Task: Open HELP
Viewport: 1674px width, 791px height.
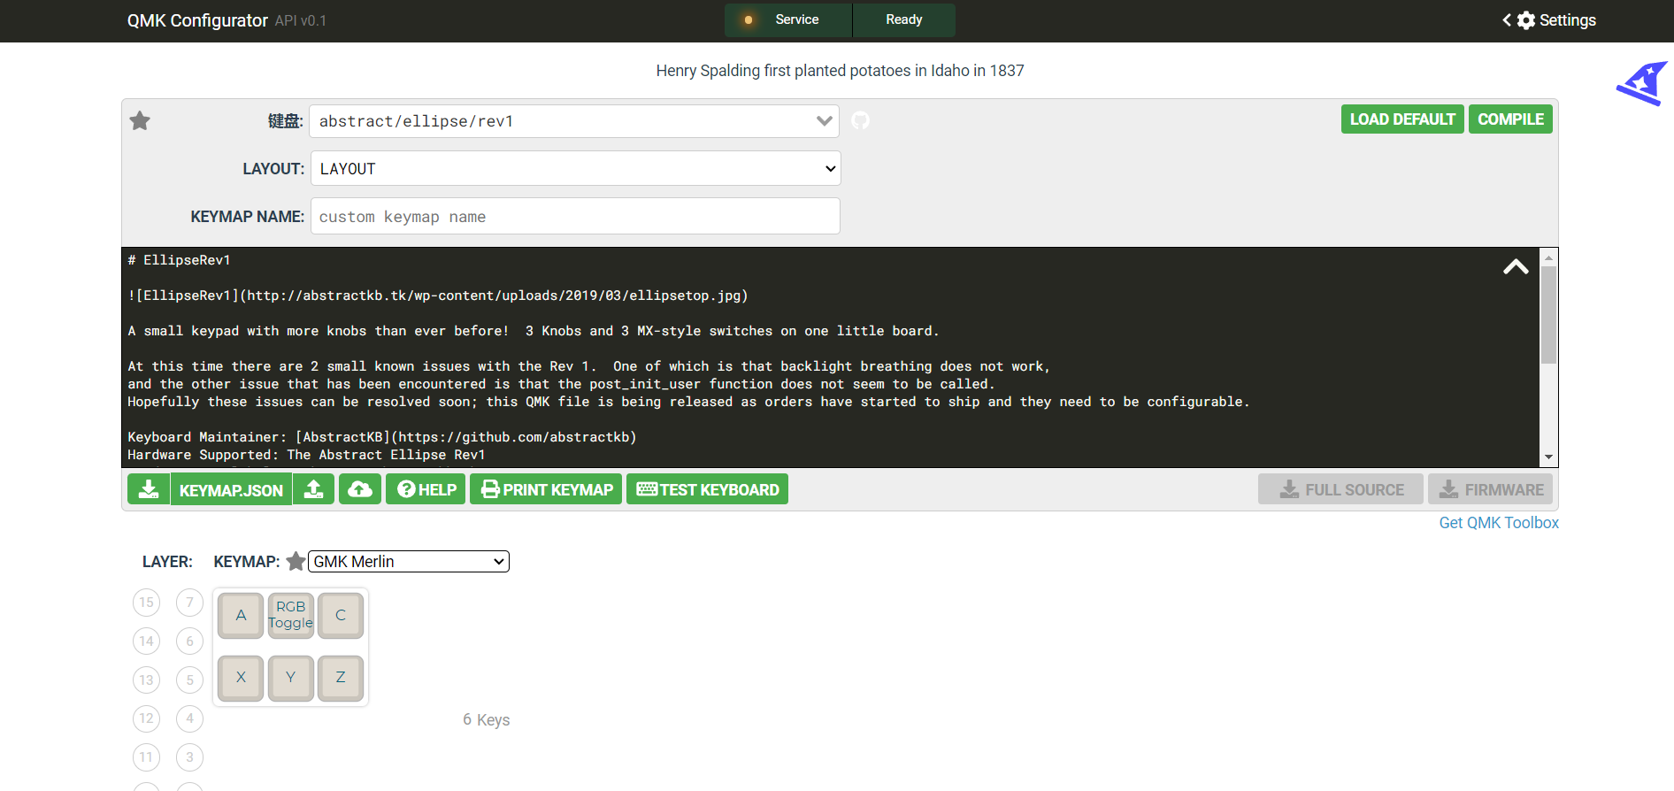Action: click(426, 489)
